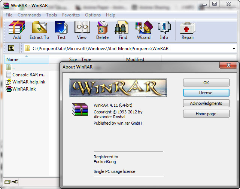Click the WinRAR books icon in About dialog
This screenshot has height=189, width=240.
pyautogui.click(x=80, y=110)
